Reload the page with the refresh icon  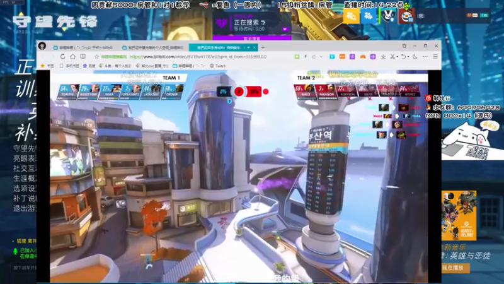coord(62,57)
